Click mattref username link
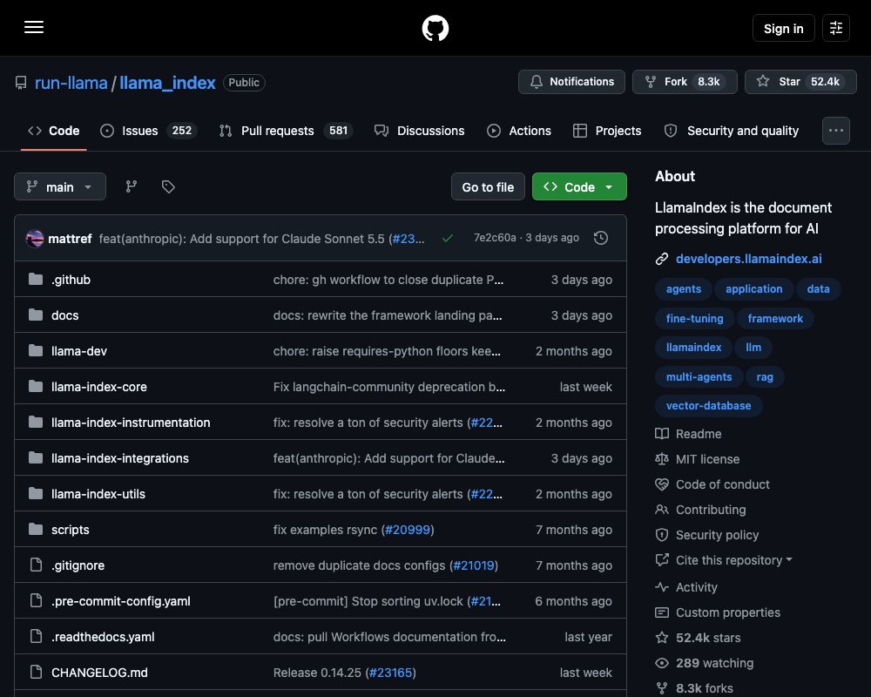This screenshot has width=871, height=697. tap(70, 239)
